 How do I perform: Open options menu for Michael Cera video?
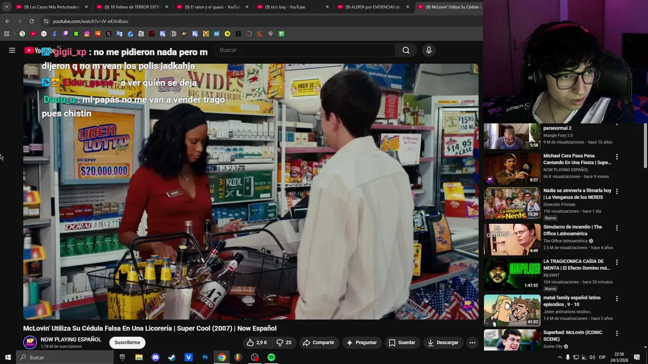[x=617, y=157]
